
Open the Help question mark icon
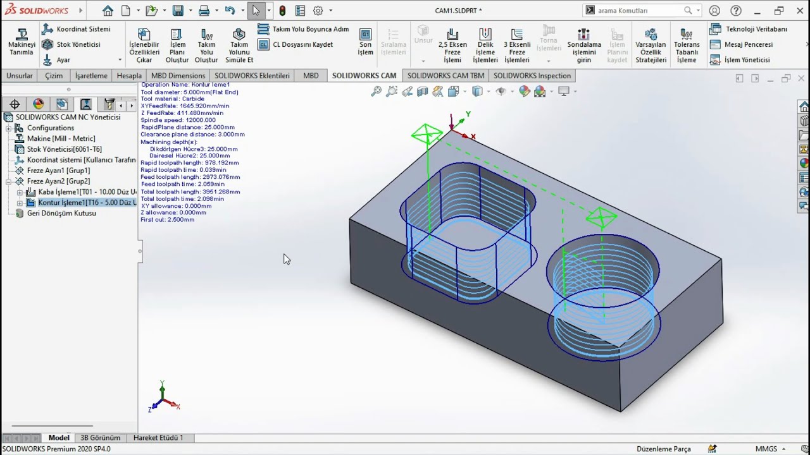tap(736, 11)
